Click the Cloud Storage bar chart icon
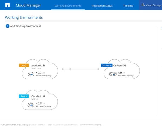Image resolution: width=162 pixels, height=128 pixels. [143, 5]
